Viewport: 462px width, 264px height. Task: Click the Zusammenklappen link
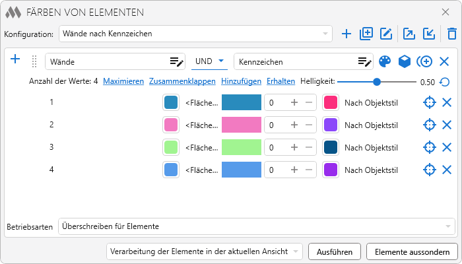click(182, 82)
